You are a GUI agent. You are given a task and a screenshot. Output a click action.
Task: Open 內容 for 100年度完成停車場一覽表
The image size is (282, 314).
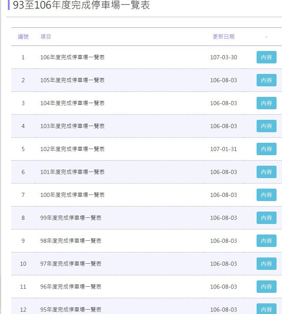[266, 195]
